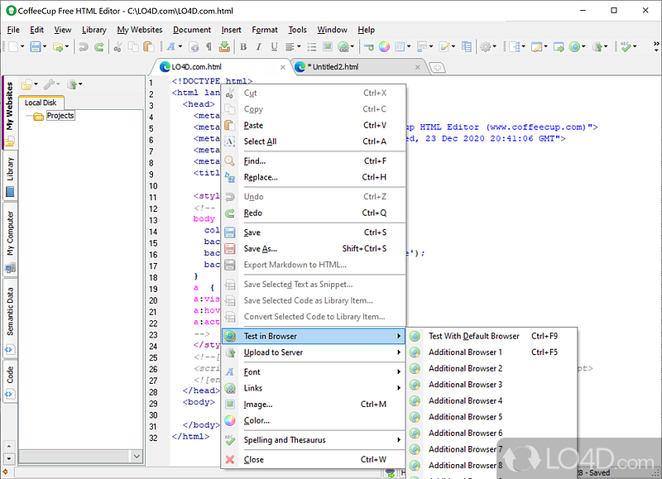Screen dimensions: 662x479
Task: Choose Select All in context menu
Action: [314, 141]
